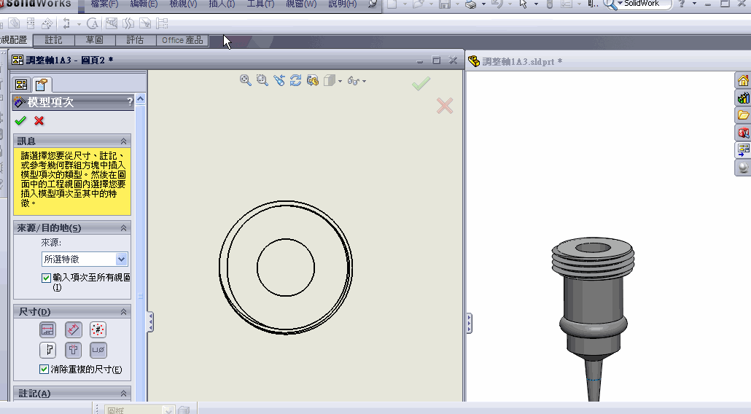Open the 視窗(W) window menu
Image resolution: width=751 pixels, height=414 pixels.
point(301,4)
